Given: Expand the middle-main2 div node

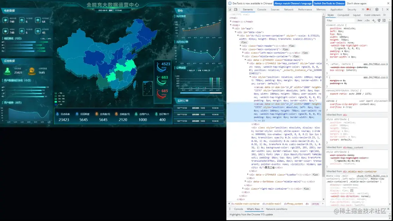Looking at the screenshot, I should coord(246,181).
